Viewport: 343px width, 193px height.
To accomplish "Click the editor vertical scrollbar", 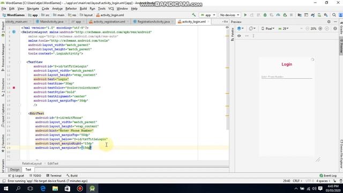I will (227, 80).
